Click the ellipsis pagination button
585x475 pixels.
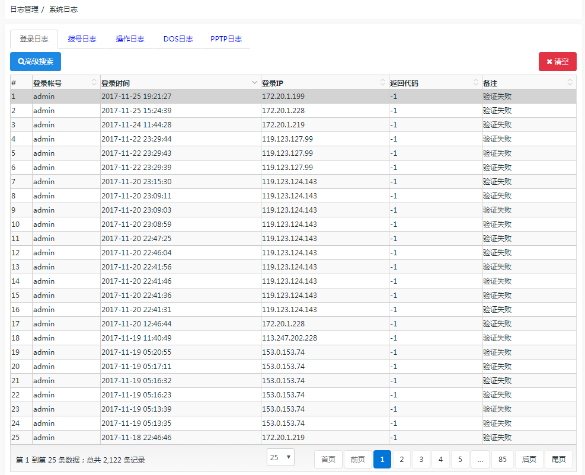480,460
